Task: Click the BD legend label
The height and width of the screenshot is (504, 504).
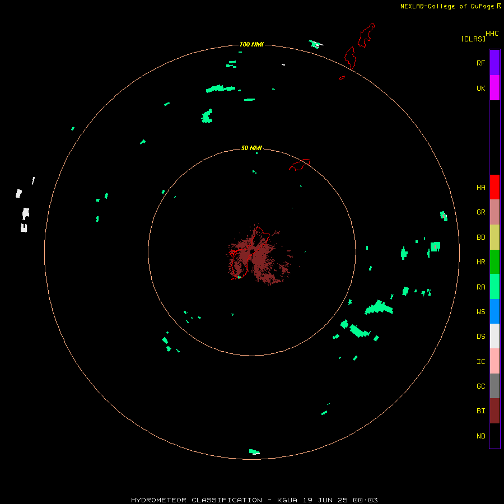Action: [x=480, y=237]
